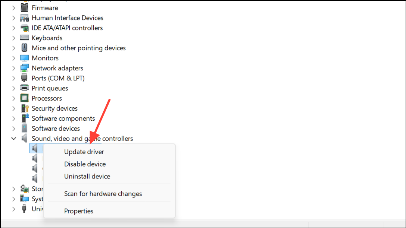Expand the Software components node

13,118
